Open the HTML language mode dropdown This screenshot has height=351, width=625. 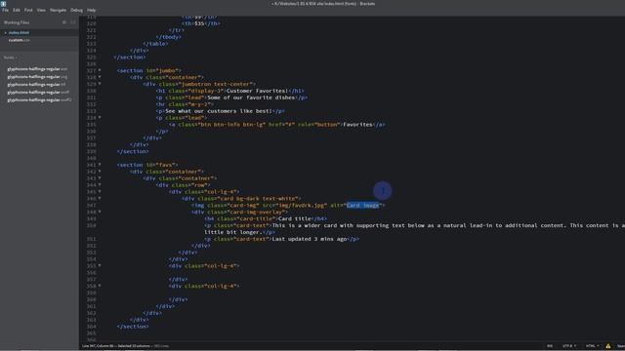(592, 346)
